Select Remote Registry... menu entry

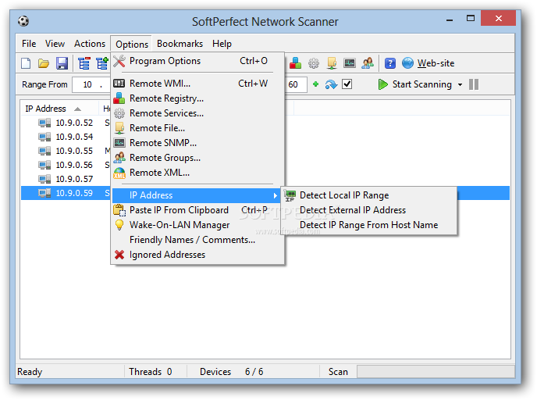(x=197, y=98)
